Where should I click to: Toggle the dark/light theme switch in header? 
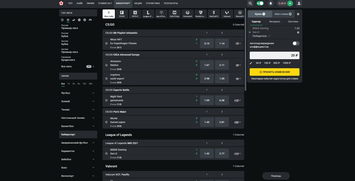point(260,3)
